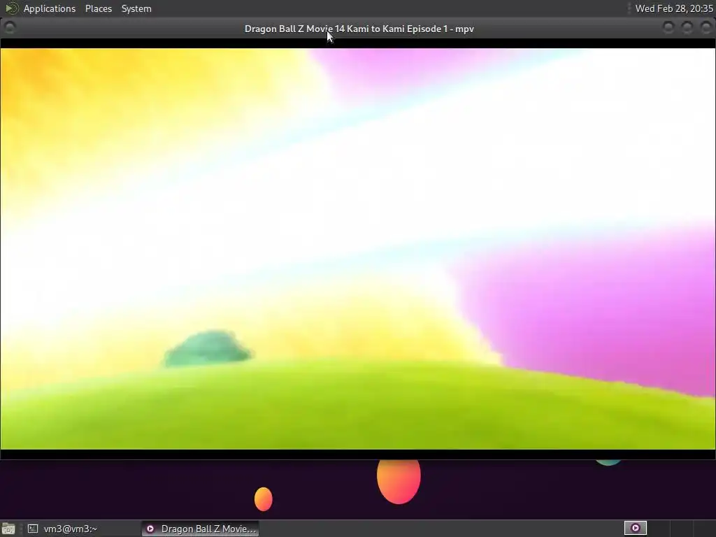Open the mpv window menu button in the title bar
Screen dimensions: 716x537
click(10, 28)
